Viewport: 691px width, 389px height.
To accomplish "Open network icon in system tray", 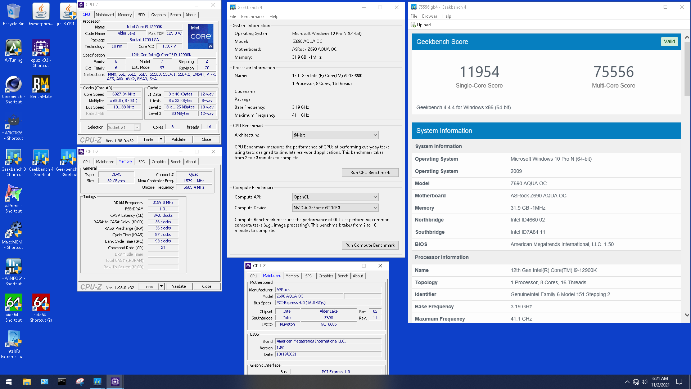I will point(636,382).
